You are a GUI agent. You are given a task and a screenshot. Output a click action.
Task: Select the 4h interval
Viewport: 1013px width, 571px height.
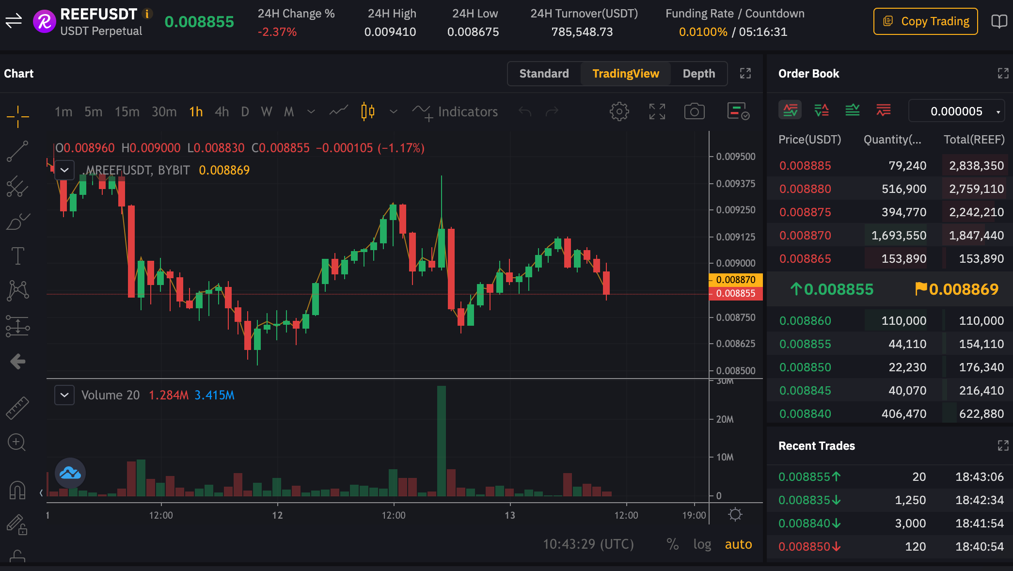(222, 112)
